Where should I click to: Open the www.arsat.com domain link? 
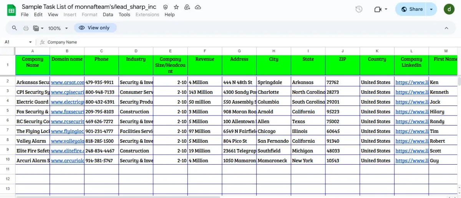[x=68, y=82]
